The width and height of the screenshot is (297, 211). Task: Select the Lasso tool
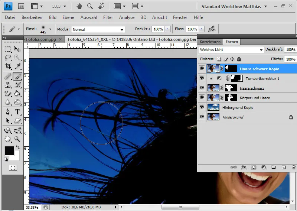7,58
